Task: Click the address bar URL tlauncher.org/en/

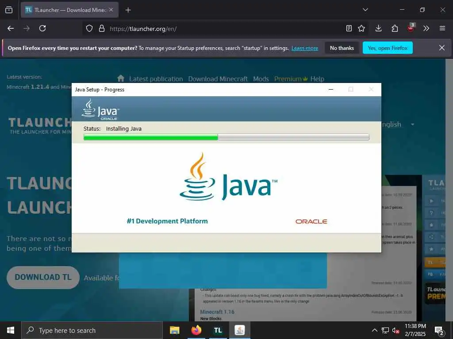Action: point(143,29)
